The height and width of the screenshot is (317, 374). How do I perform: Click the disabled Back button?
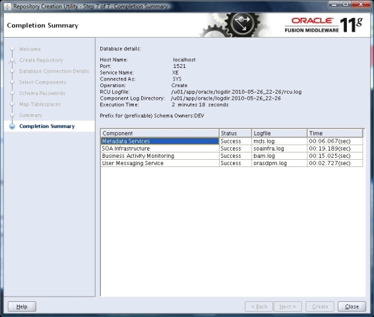coord(259,306)
